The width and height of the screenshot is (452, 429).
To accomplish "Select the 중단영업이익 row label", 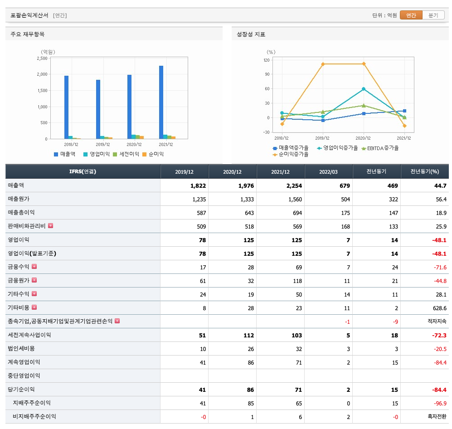I will [24, 375].
